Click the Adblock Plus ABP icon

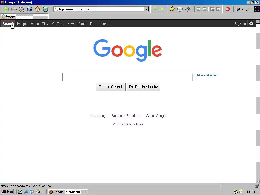[228, 9]
